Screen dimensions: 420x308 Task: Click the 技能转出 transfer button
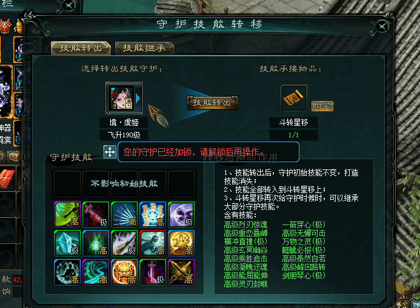tap(212, 103)
